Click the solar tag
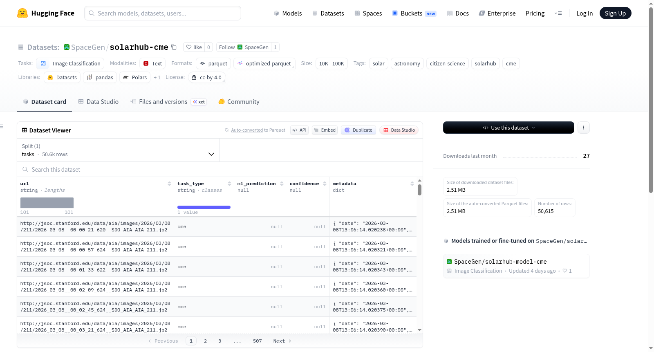This screenshot has width=654, height=352. click(379, 63)
